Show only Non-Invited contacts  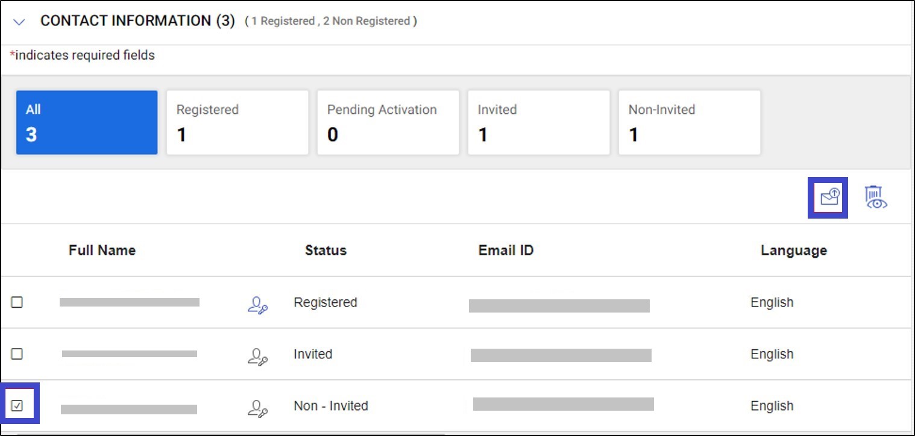point(689,122)
